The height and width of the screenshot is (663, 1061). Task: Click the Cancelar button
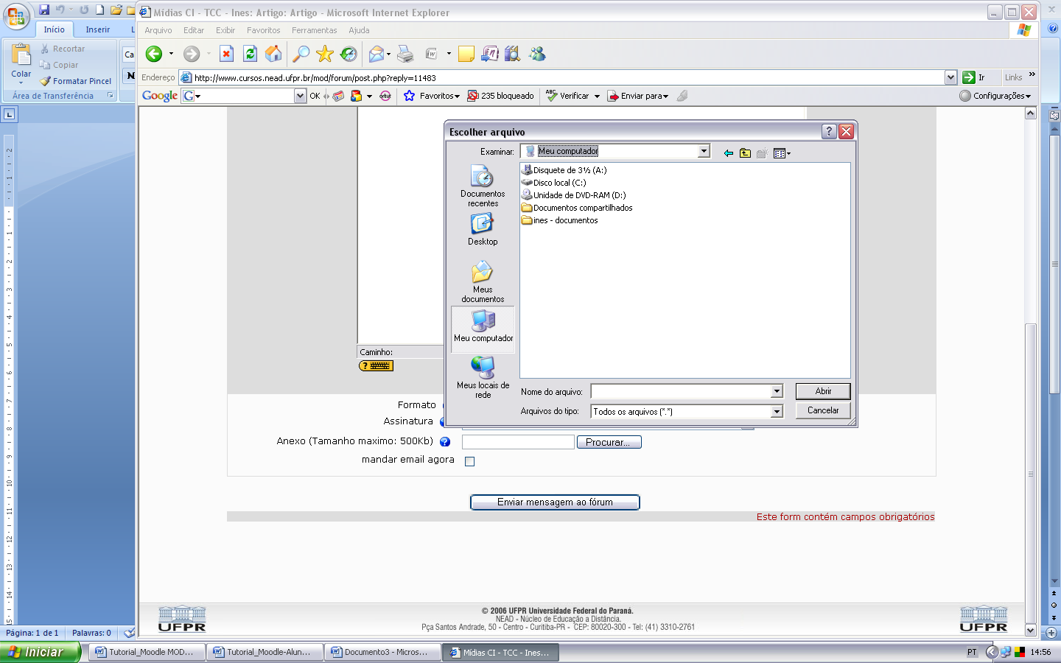tap(823, 410)
